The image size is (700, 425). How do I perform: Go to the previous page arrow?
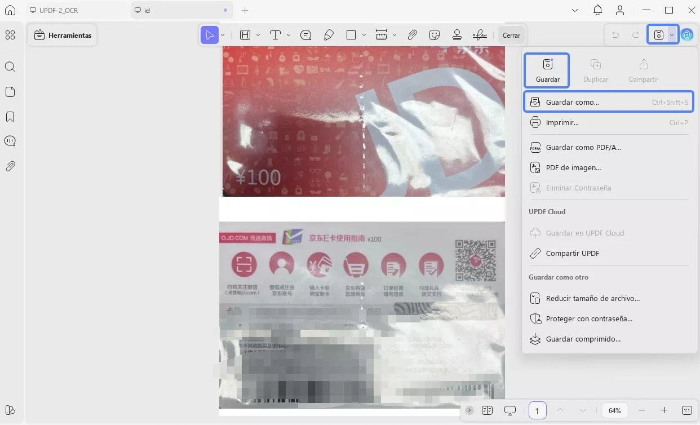tap(560, 410)
